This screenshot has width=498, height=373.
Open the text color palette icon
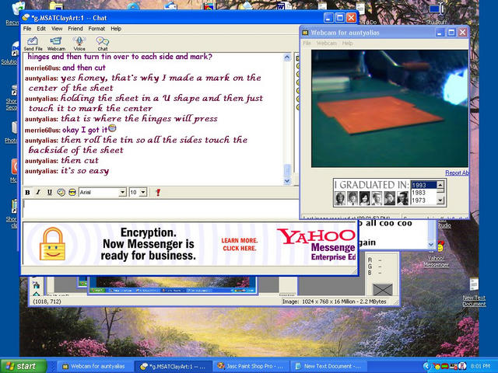61,192
